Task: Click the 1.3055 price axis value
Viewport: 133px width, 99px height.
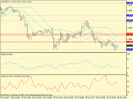Action: [x=130, y=11]
